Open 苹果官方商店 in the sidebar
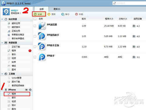 point(18,35)
